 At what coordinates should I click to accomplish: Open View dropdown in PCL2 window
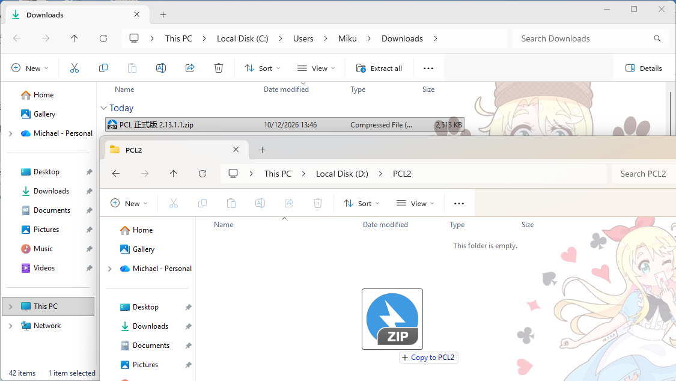coord(415,204)
